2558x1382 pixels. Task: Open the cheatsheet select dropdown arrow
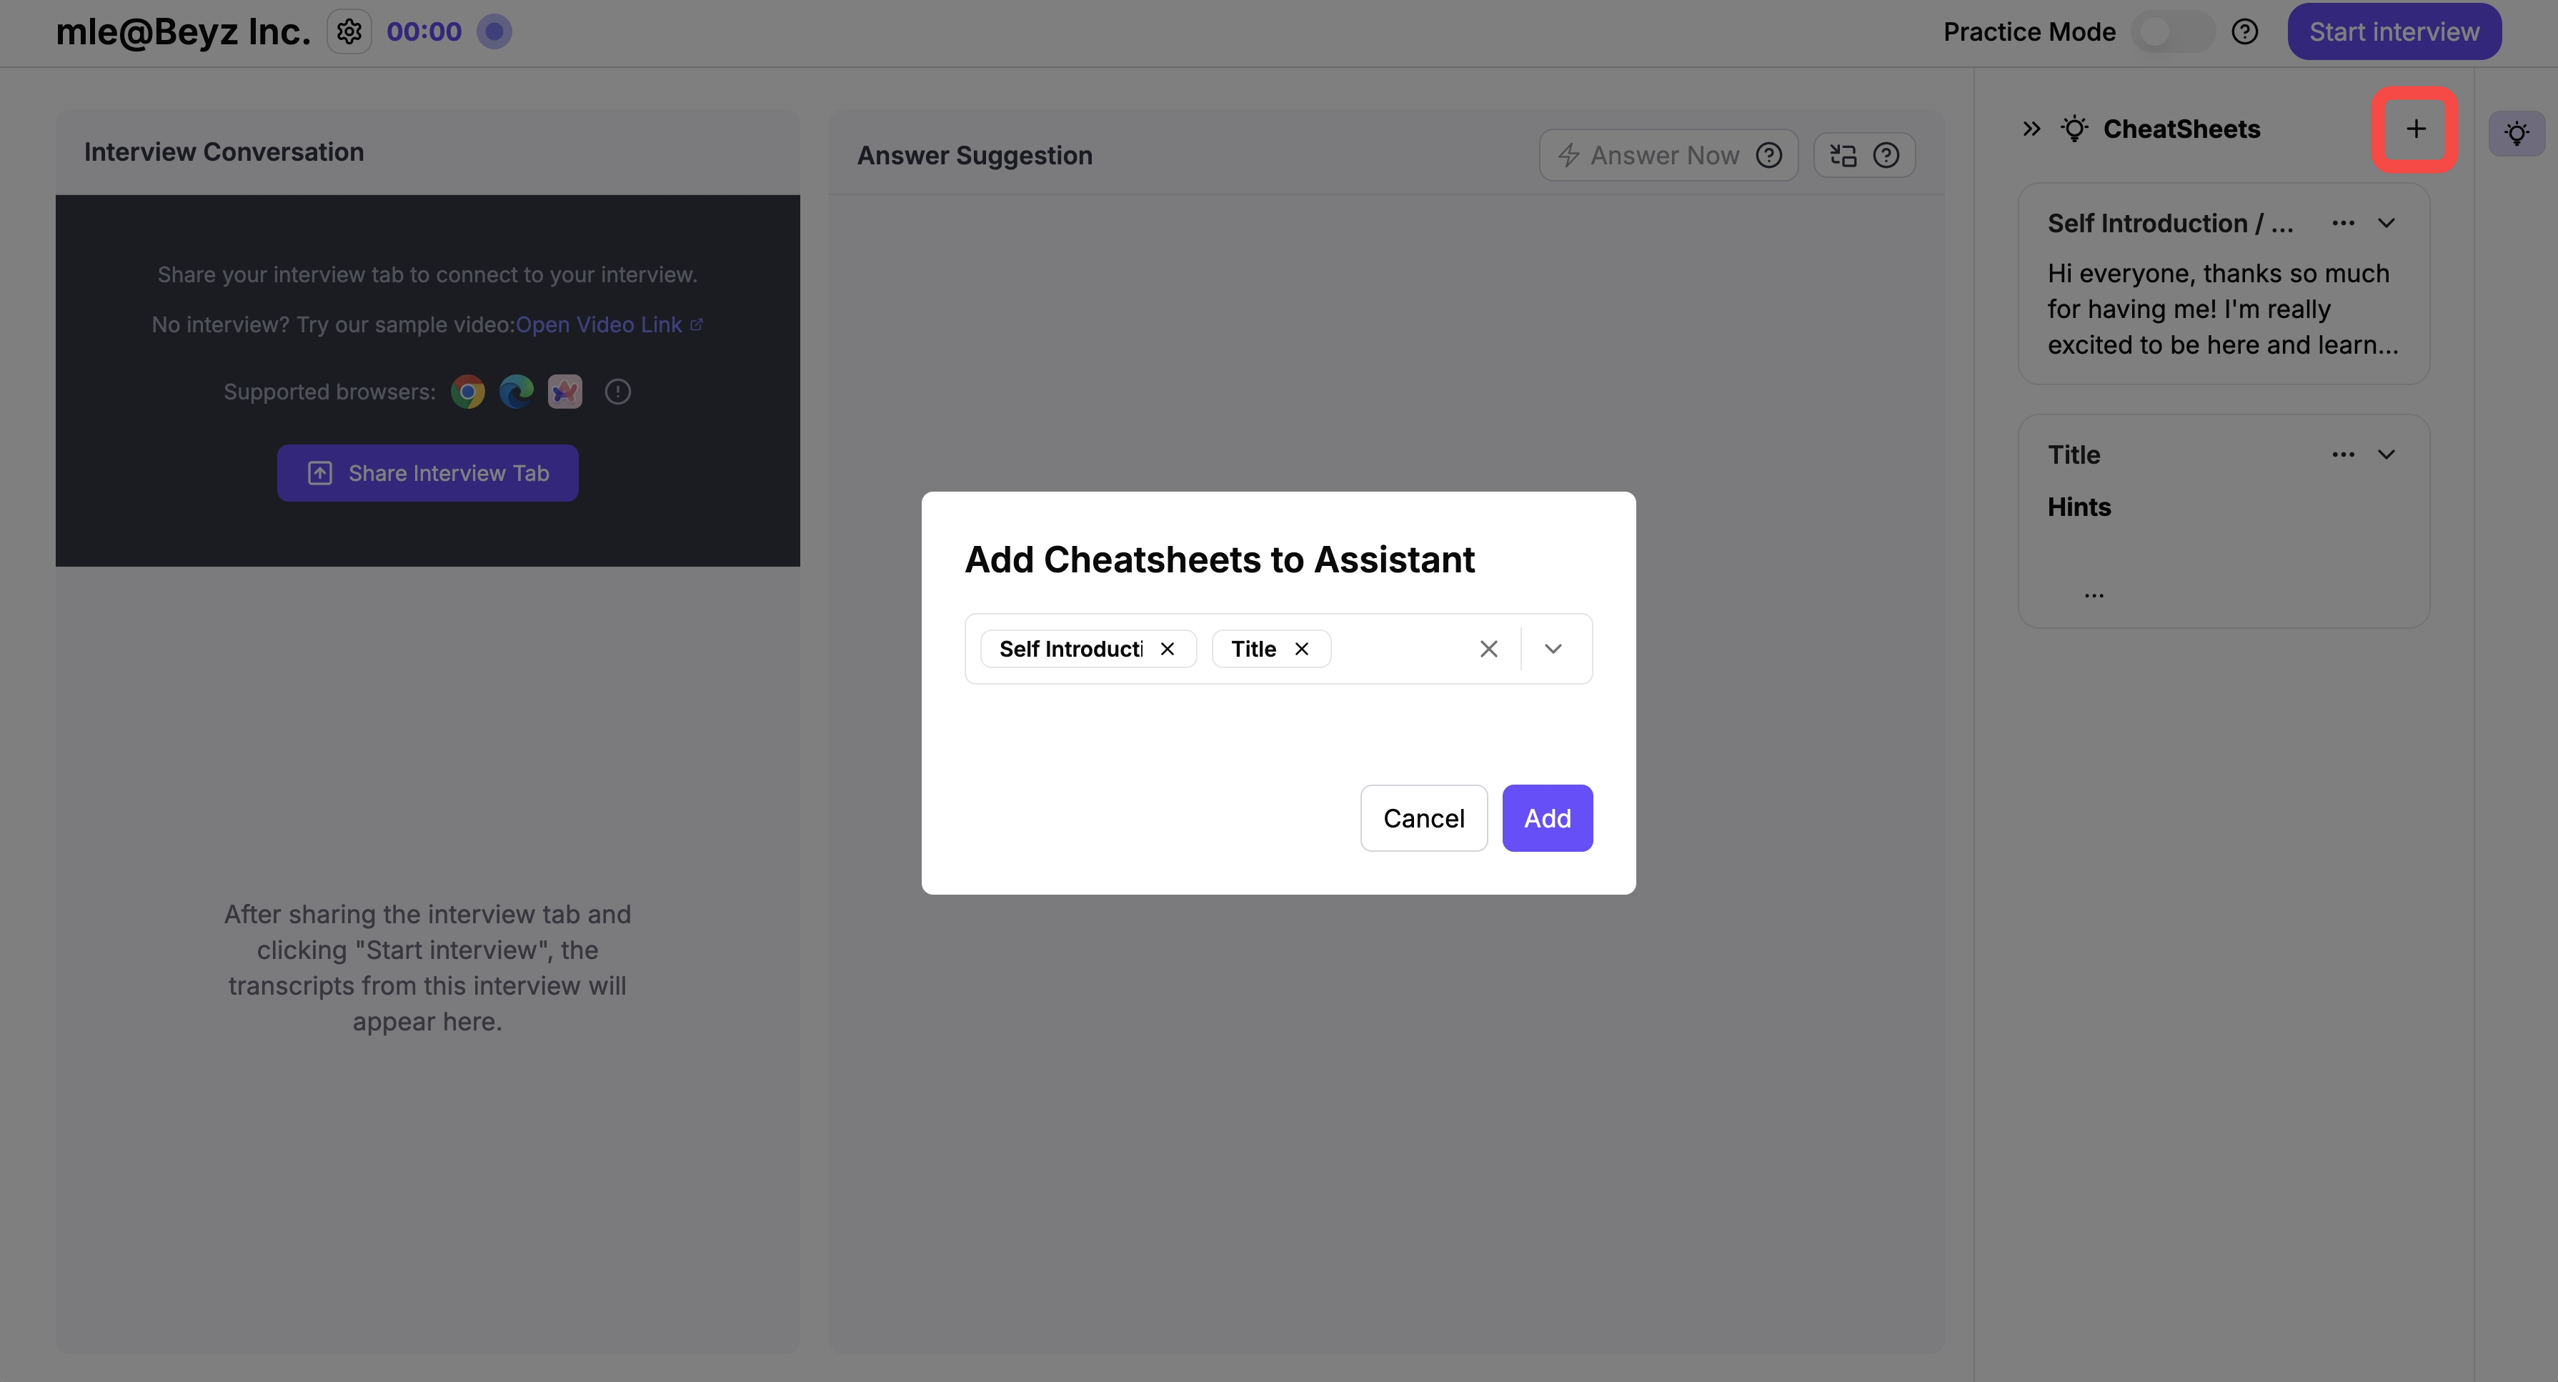click(1553, 650)
